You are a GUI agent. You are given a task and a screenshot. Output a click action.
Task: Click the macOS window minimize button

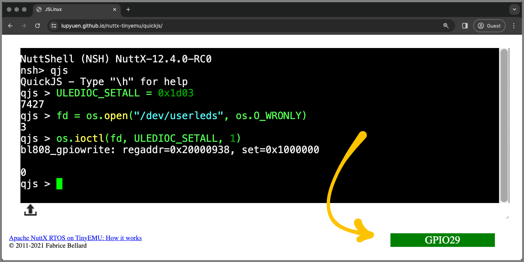17,9
